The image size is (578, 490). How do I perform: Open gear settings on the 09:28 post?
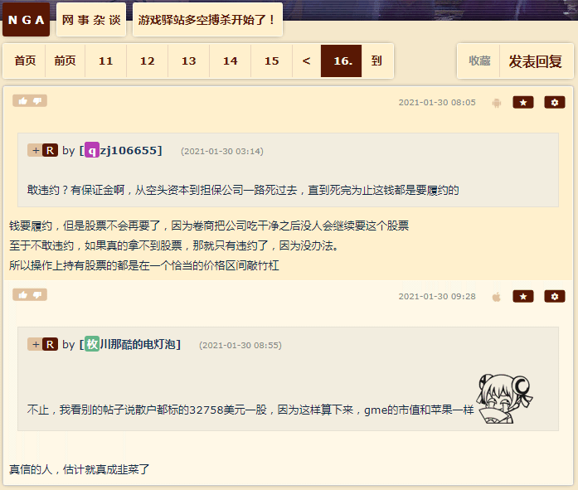pyautogui.click(x=555, y=296)
